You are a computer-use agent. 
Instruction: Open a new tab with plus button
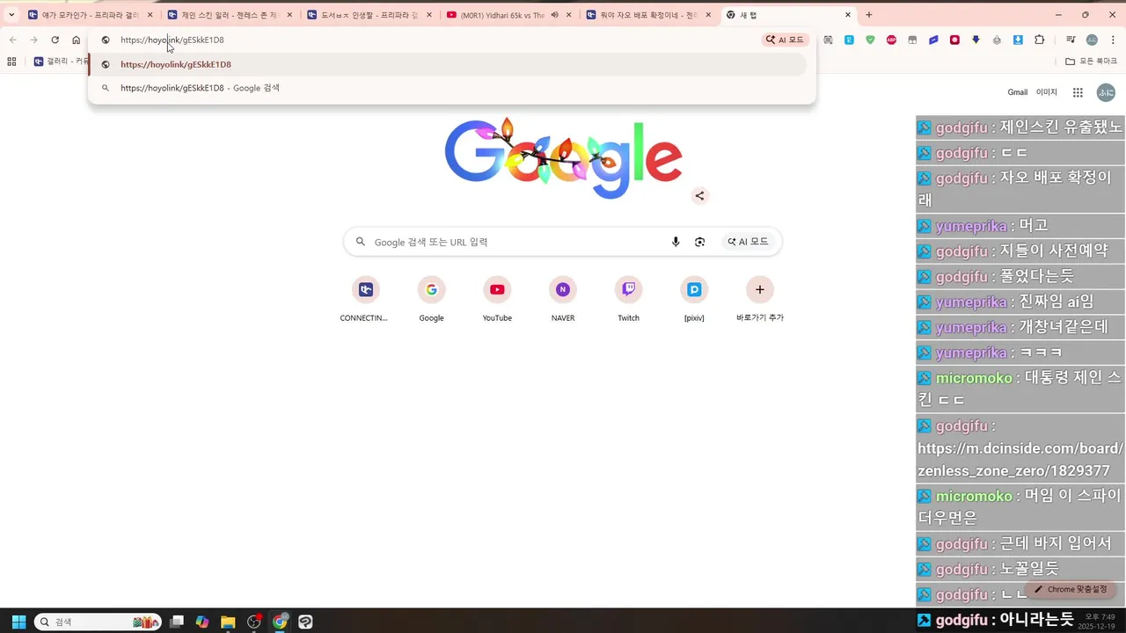coord(869,15)
